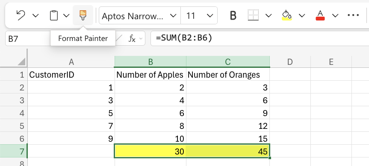369x166 pixels.
Task: Expand the Borders options dropdown arrow
Action: pos(268,16)
